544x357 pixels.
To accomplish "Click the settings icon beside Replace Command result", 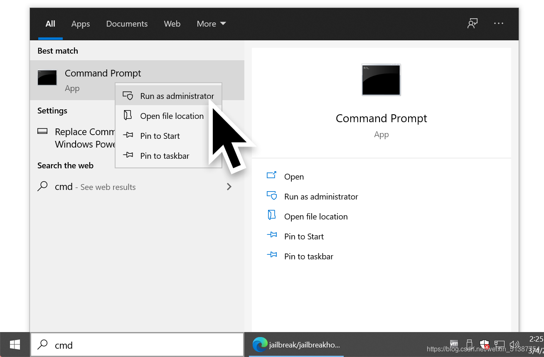I will 42,131.
